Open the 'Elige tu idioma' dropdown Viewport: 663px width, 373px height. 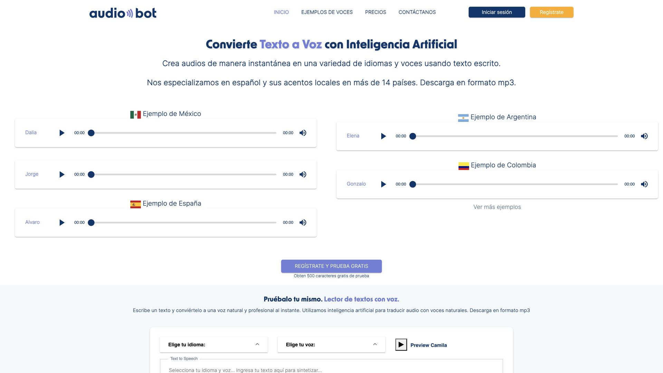(x=213, y=344)
